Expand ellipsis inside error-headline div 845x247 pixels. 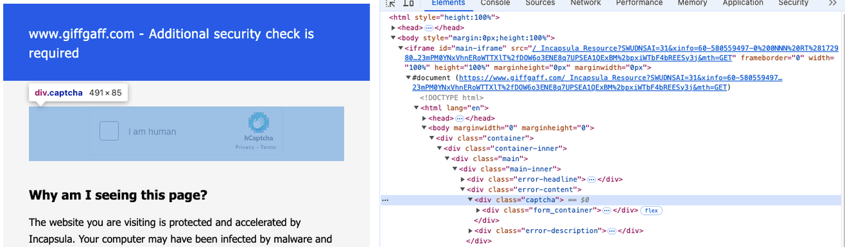tap(591, 179)
